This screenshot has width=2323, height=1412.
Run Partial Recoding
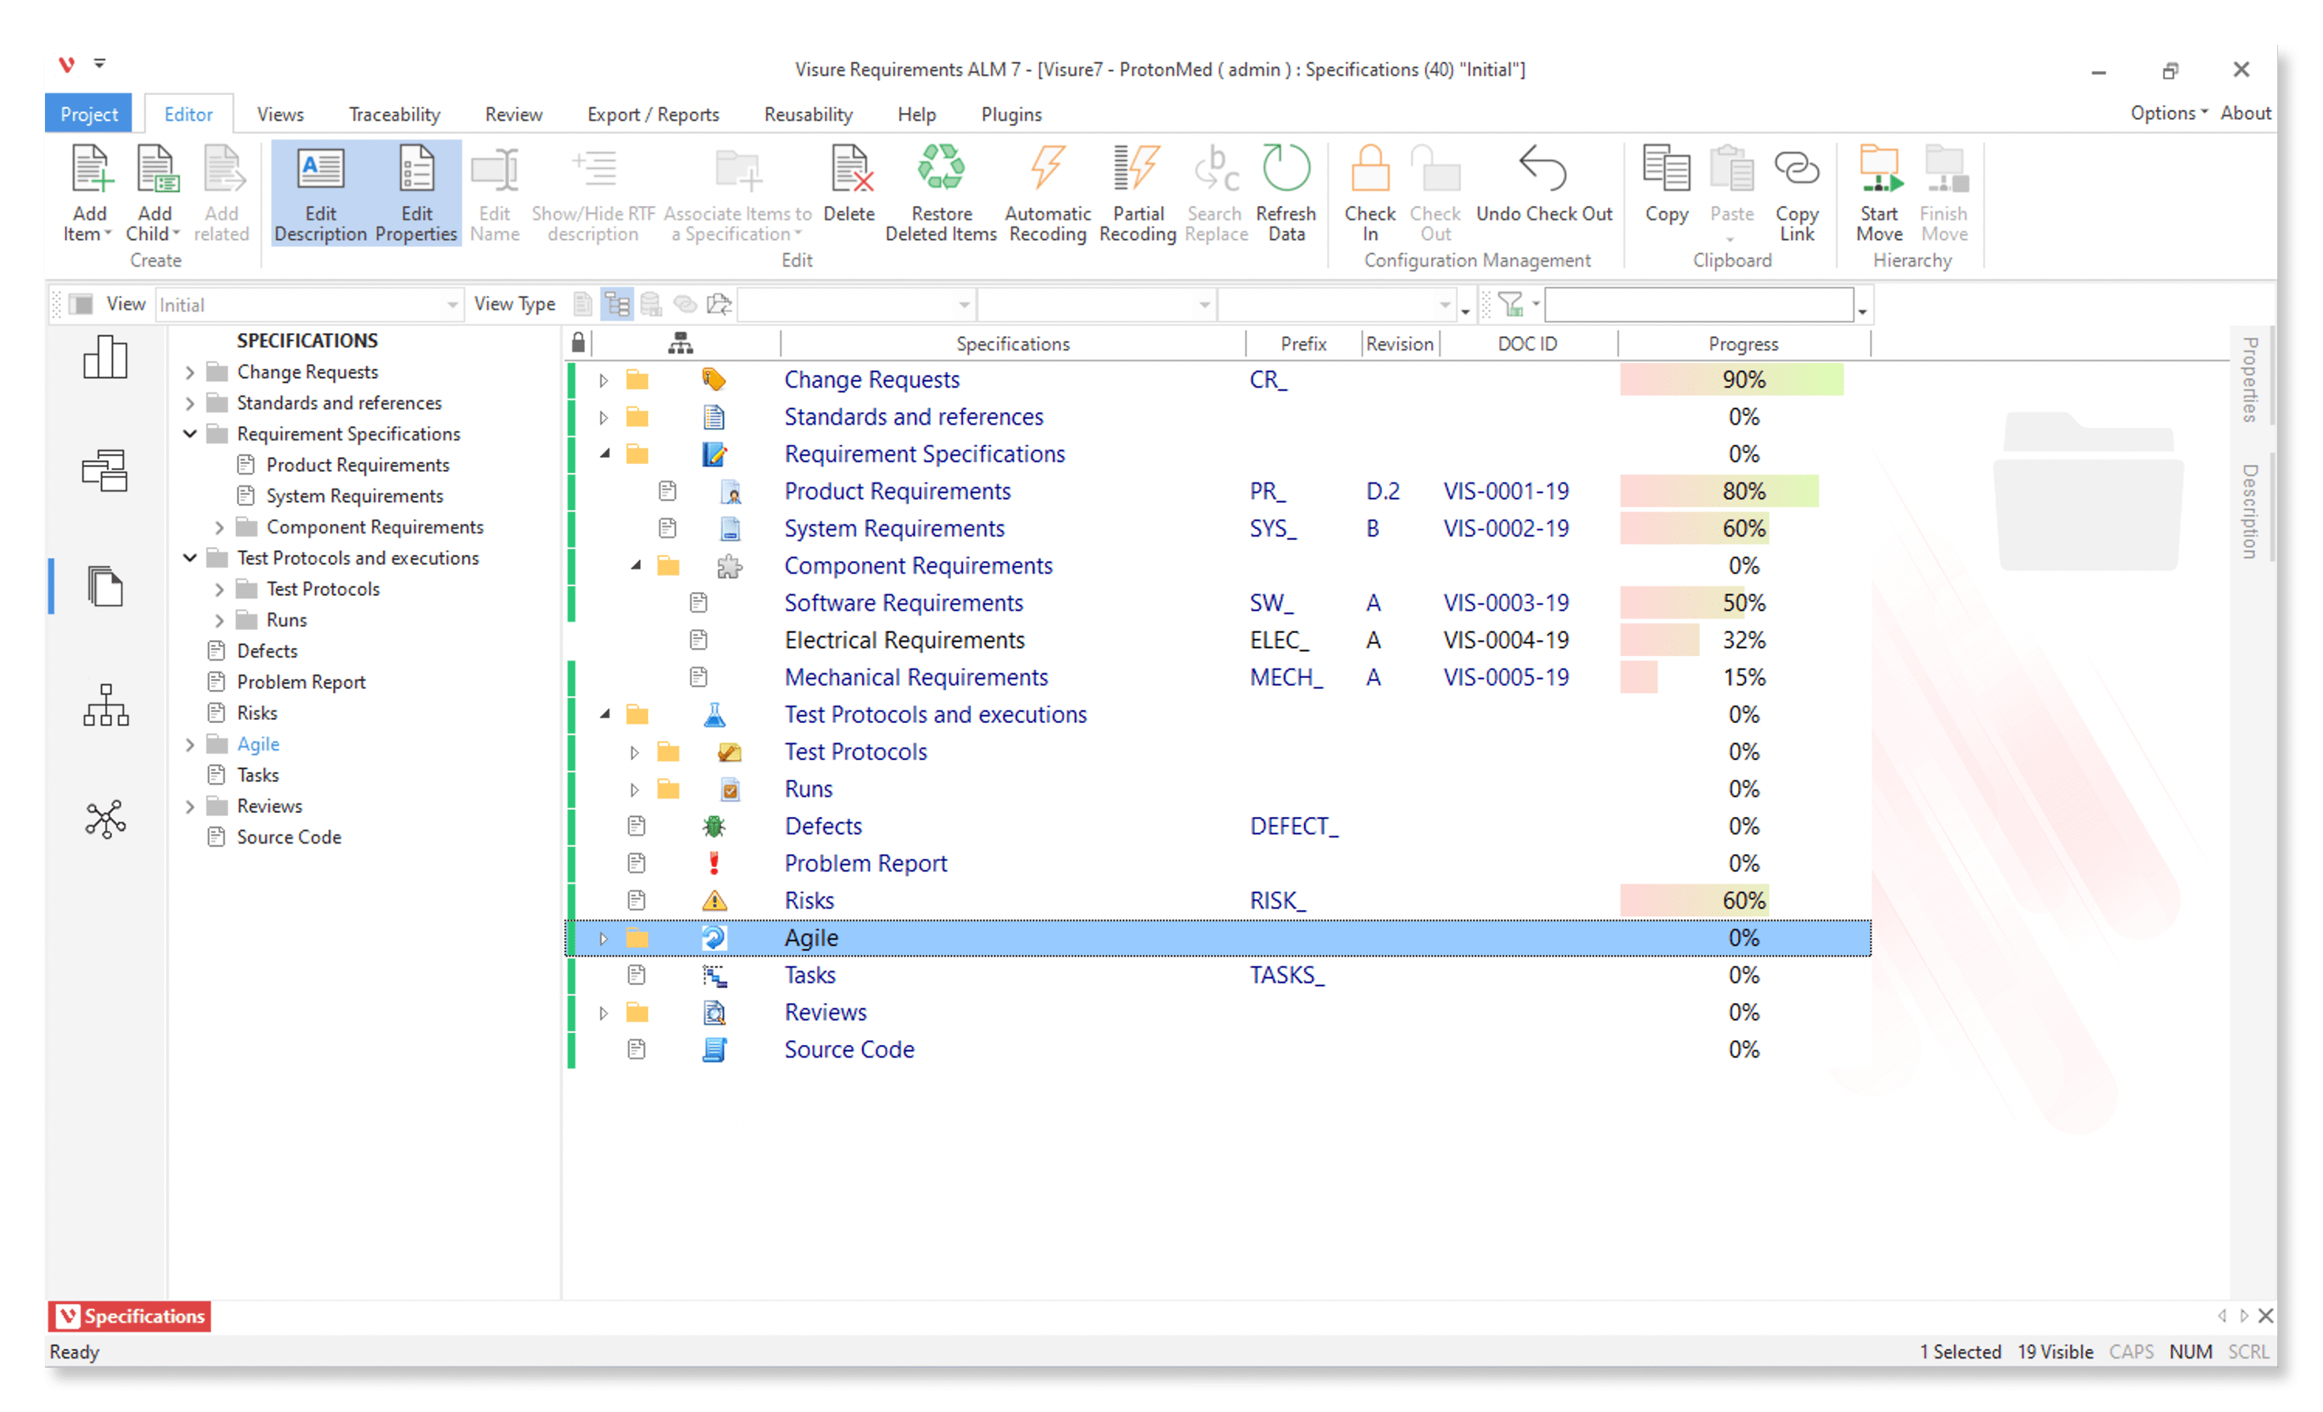(x=1137, y=193)
